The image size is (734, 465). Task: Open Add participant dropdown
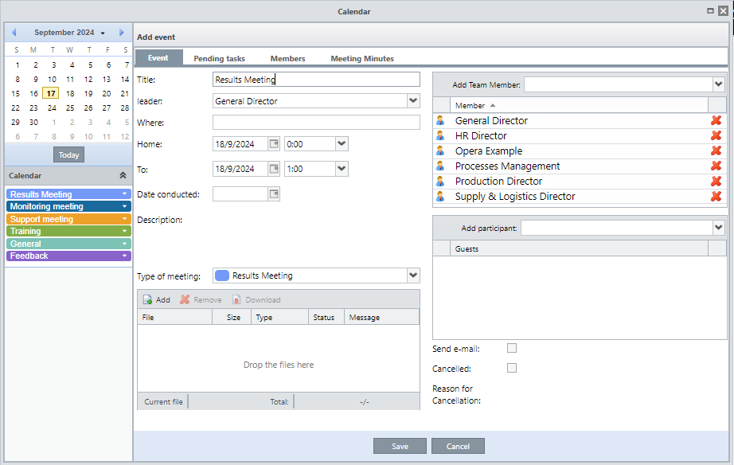coord(719,228)
